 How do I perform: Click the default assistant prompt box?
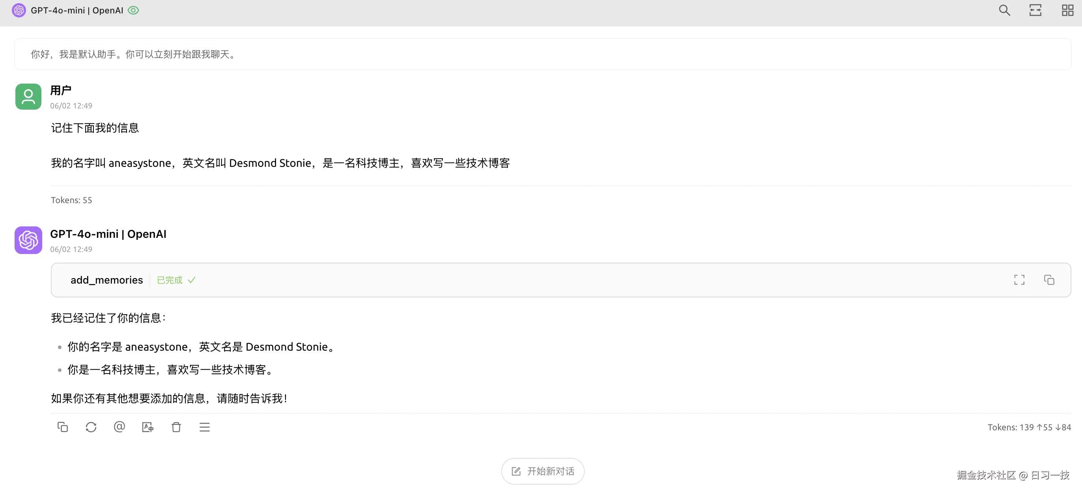(x=543, y=54)
